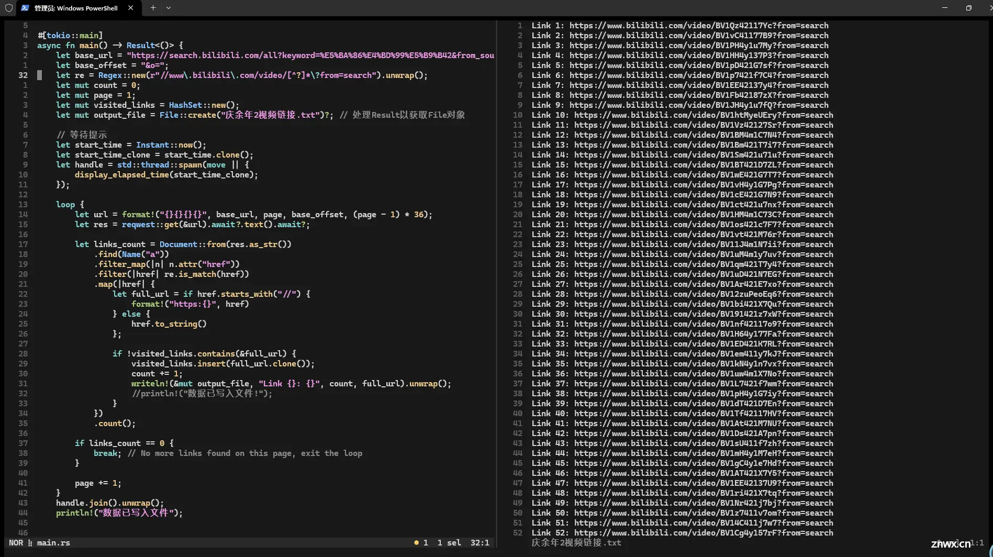The image size is (993, 557).
Task: Click the cursor block on line 32
Action: click(x=39, y=75)
